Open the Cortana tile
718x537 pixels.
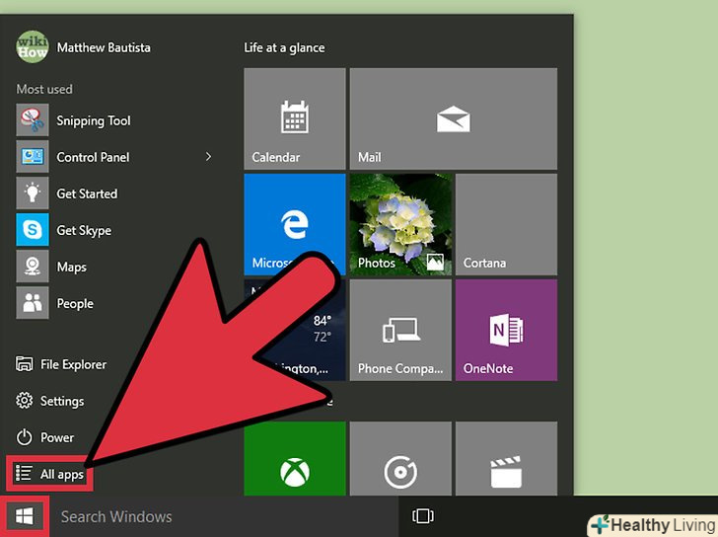[x=507, y=224]
